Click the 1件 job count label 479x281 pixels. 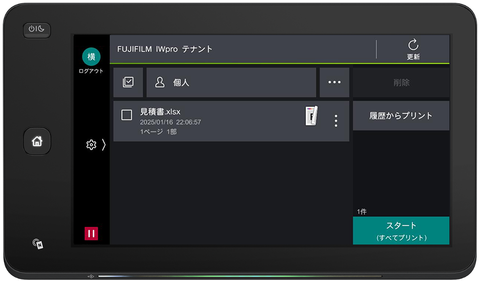coord(361,211)
